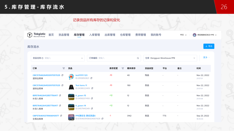Screen dimensions: 234x131
Task: Copy ID:3457945349
Action: coord(92,108)
